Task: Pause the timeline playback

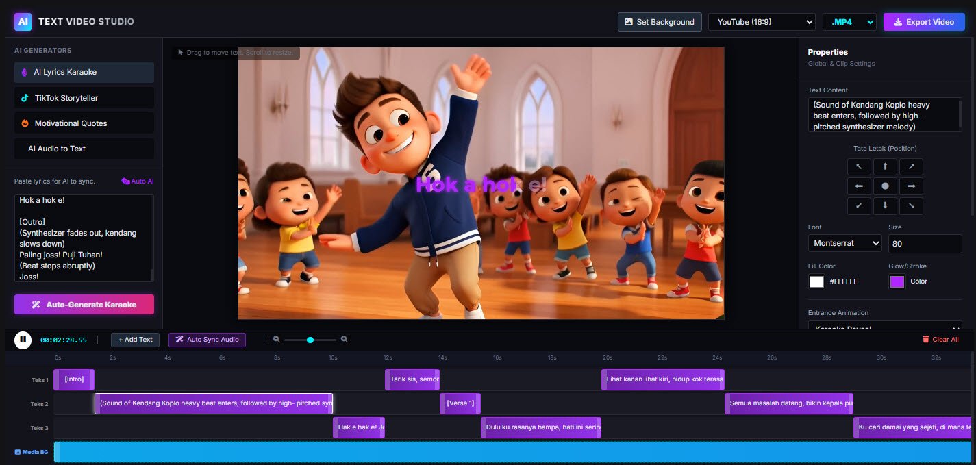Action: [23, 339]
